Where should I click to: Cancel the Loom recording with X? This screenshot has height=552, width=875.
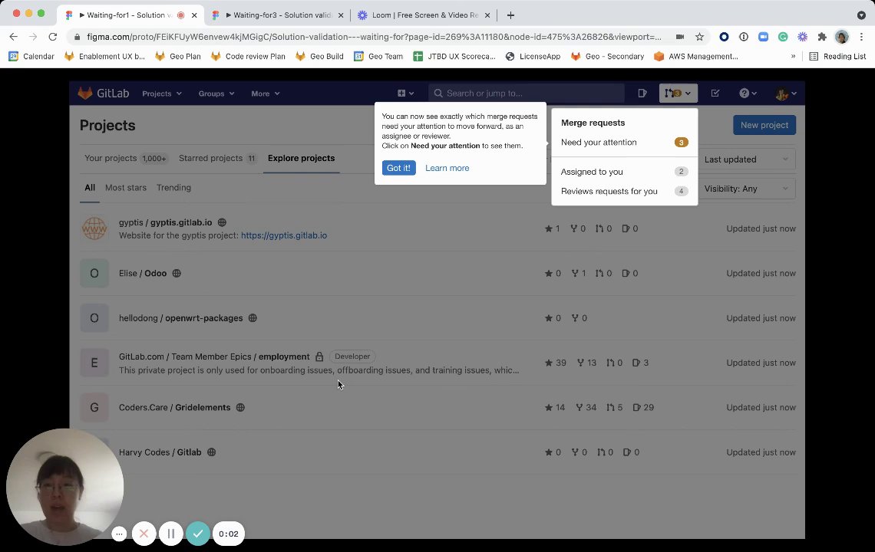pos(144,534)
